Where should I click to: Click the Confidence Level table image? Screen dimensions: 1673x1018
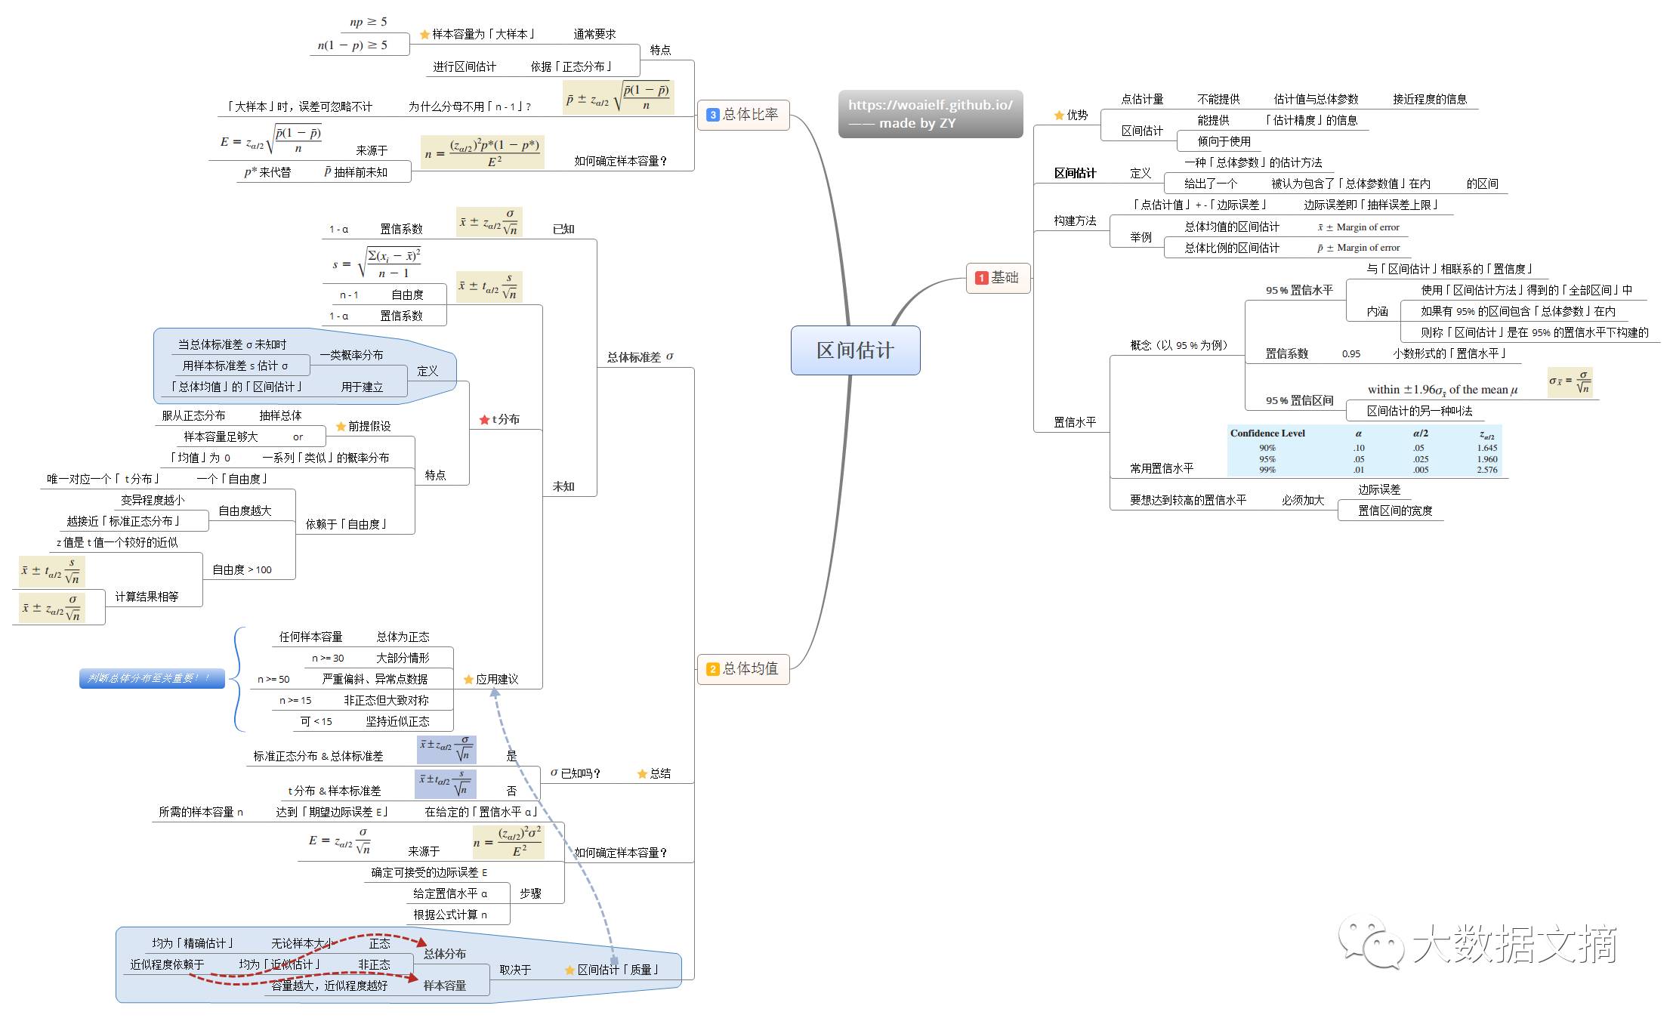coord(1364,451)
